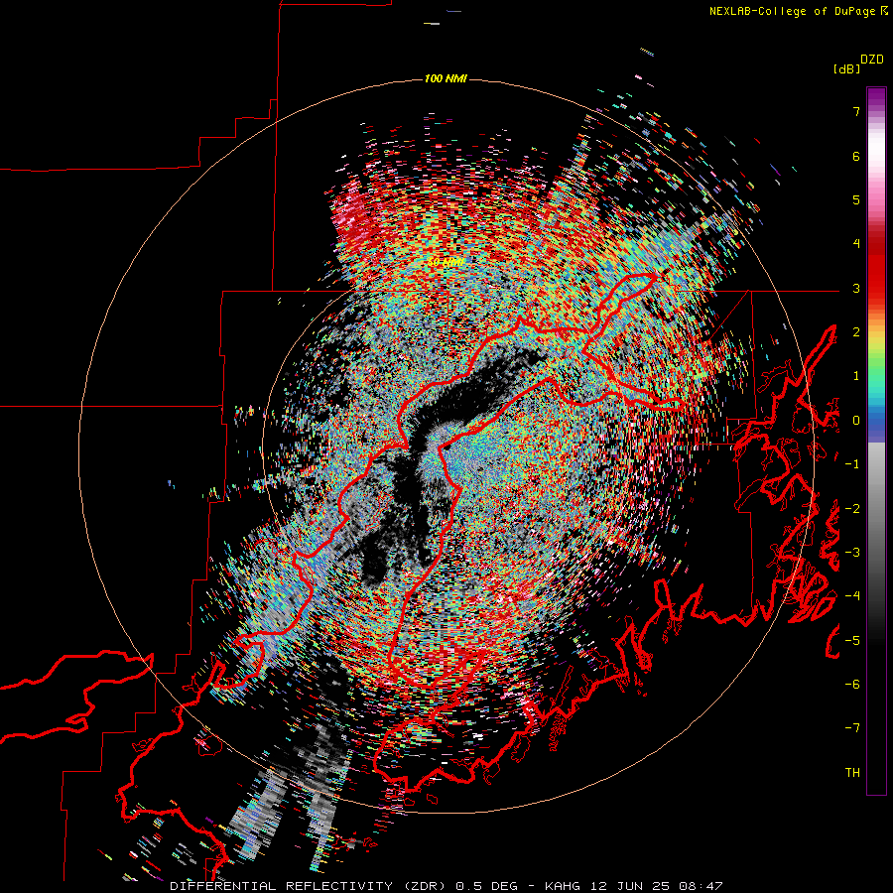Click the TH threshold label on the scale
Image resolution: width=893 pixels, height=893 pixels.
[852, 773]
